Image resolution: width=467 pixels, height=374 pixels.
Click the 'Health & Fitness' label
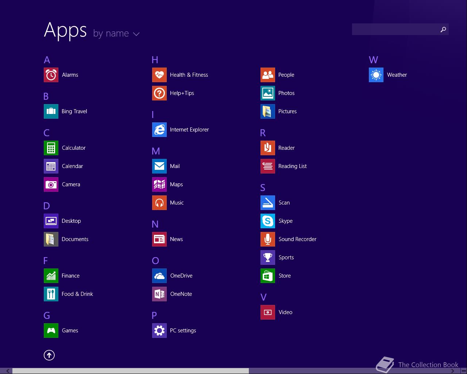pyautogui.click(x=189, y=75)
